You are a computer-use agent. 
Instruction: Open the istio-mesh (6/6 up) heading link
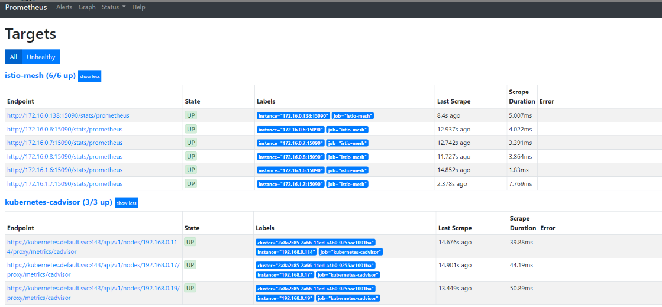tap(40, 76)
